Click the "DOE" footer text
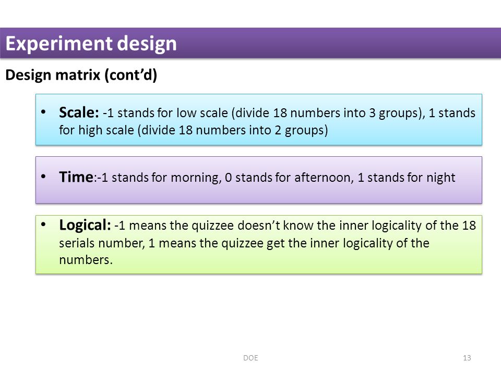Image resolution: width=501 pixels, height=375 pixels. coord(250,358)
